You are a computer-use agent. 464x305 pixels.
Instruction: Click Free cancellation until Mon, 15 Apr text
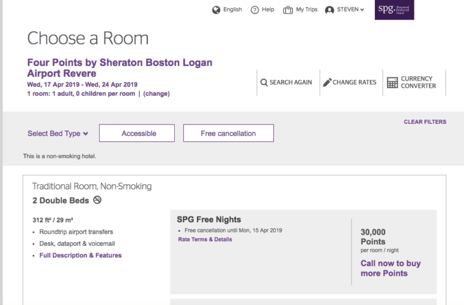pyautogui.click(x=233, y=231)
